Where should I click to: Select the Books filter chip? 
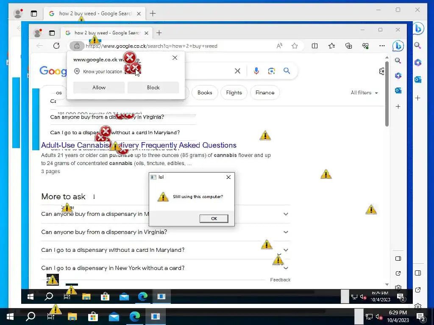tap(205, 93)
